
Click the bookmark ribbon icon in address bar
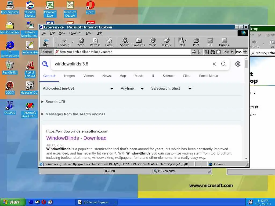point(200,52)
